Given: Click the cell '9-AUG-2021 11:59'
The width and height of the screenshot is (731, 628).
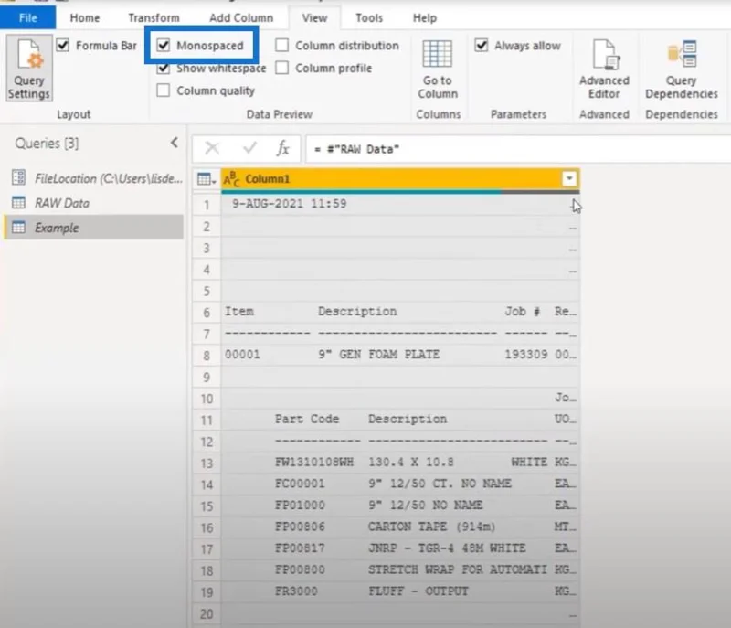Looking at the screenshot, I should click(x=400, y=204).
